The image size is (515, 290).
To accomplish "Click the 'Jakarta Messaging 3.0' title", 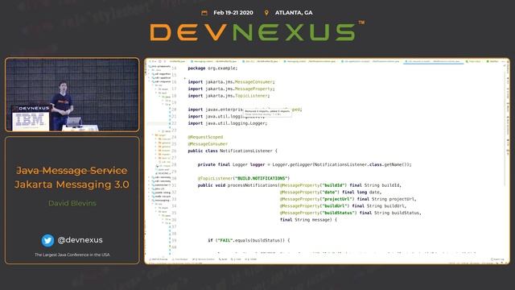I will [x=72, y=184].
